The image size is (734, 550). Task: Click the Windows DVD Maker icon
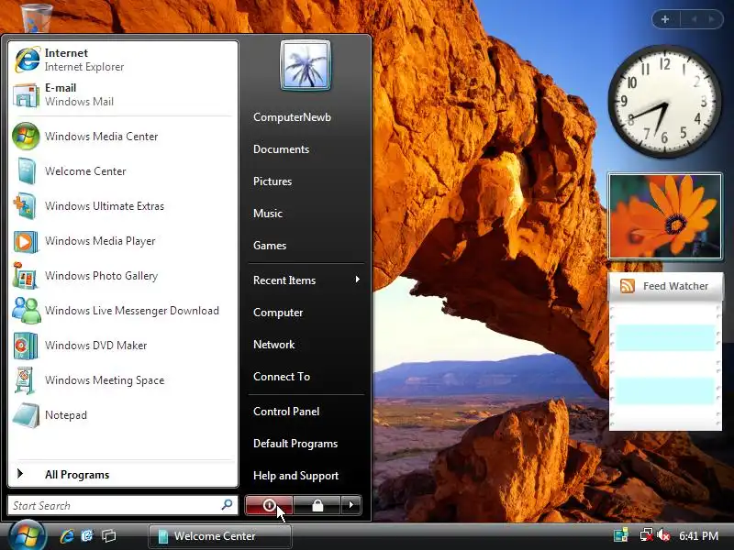click(26, 346)
